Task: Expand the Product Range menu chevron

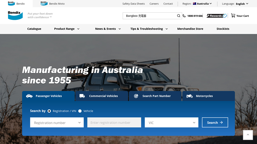Action: 78,29
